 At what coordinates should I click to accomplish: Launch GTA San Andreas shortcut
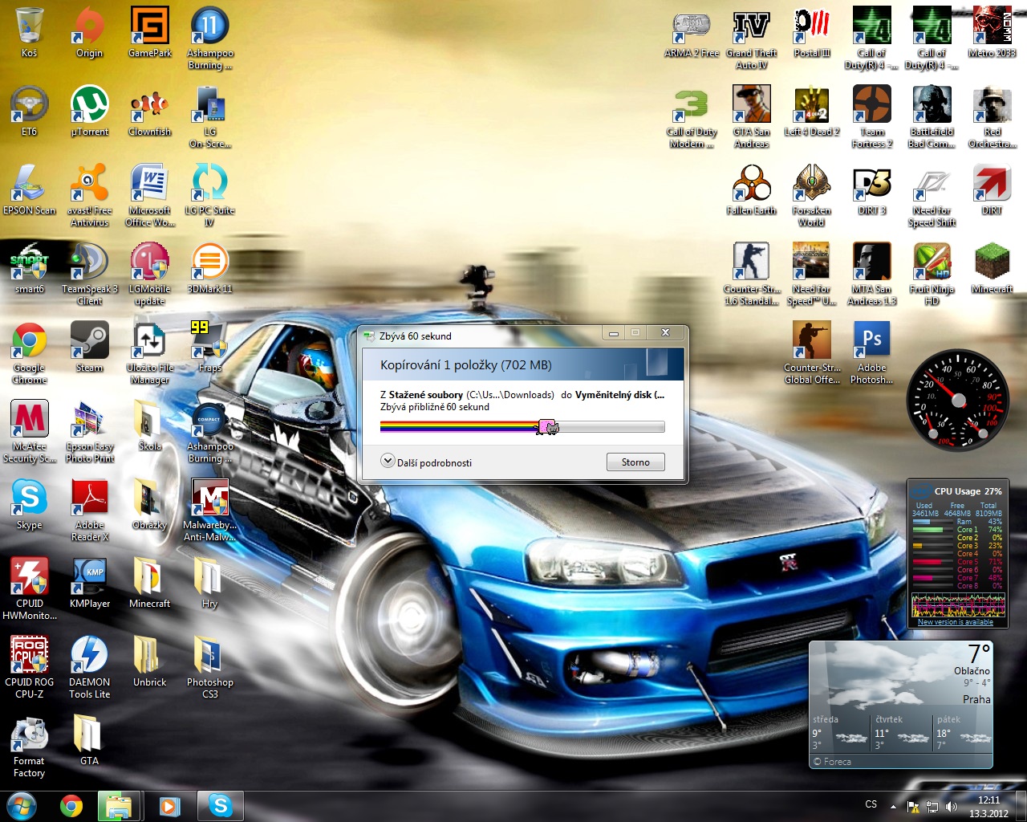click(x=752, y=116)
